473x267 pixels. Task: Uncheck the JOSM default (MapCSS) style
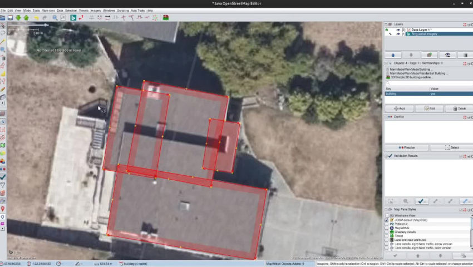click(387, 220)
